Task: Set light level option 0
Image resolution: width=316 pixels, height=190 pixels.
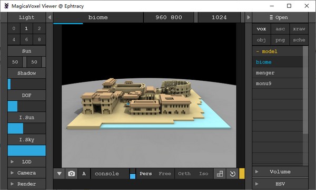Action: click(x=14, y=28)
